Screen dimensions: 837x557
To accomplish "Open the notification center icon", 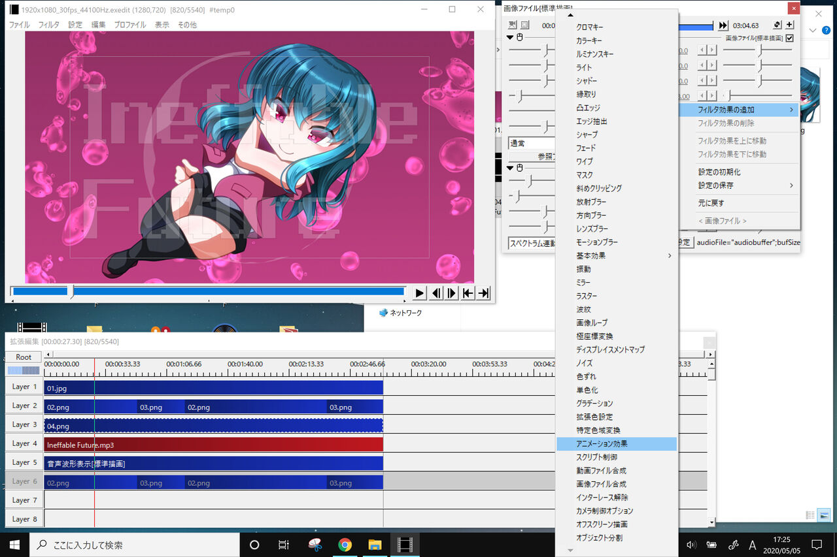I will [x=817, y=545].
